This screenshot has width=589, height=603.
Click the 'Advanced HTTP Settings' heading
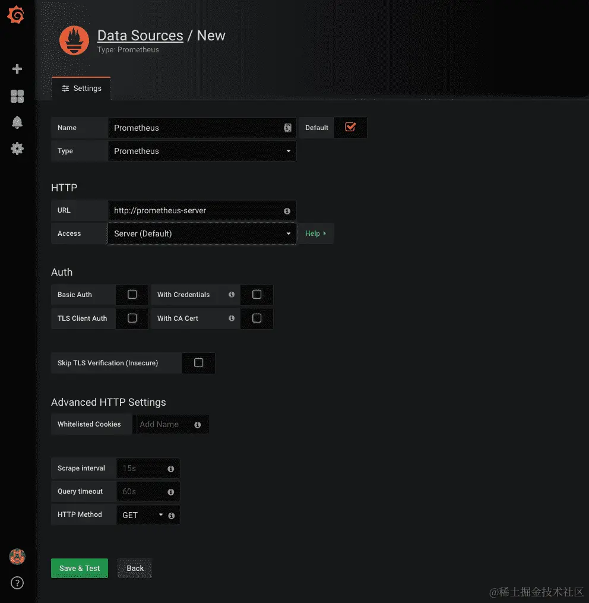click(109, 402)
